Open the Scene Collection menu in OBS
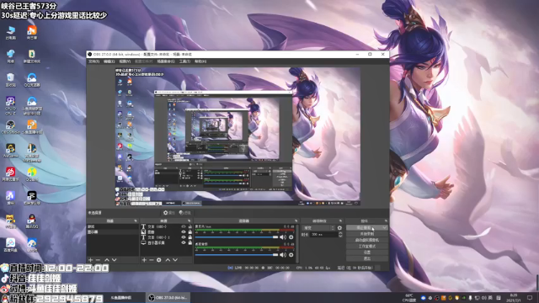The width and height of the screenshot is (539, 303). pos(166,61)
